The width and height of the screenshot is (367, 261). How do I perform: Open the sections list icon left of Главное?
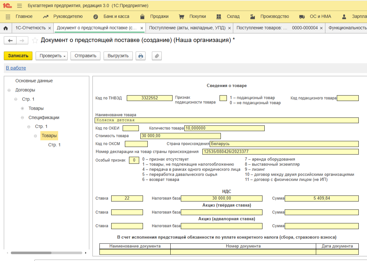(x=8, y=16)
